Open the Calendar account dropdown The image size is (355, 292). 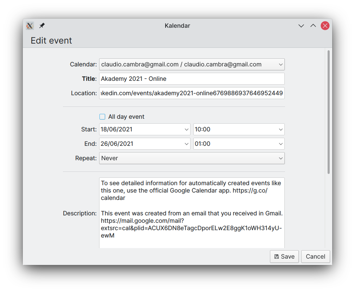click(192, 65)
